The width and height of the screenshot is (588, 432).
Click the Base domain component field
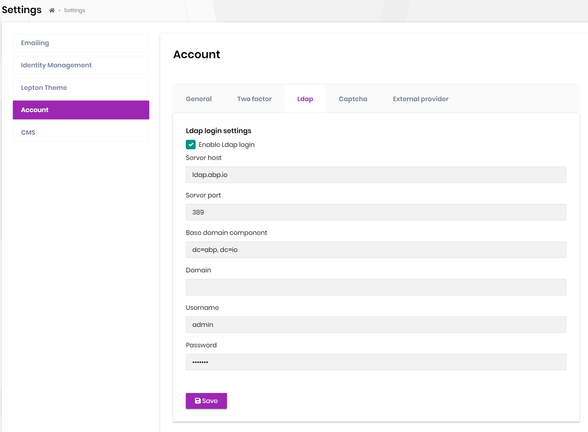click(x=376, y=250)
